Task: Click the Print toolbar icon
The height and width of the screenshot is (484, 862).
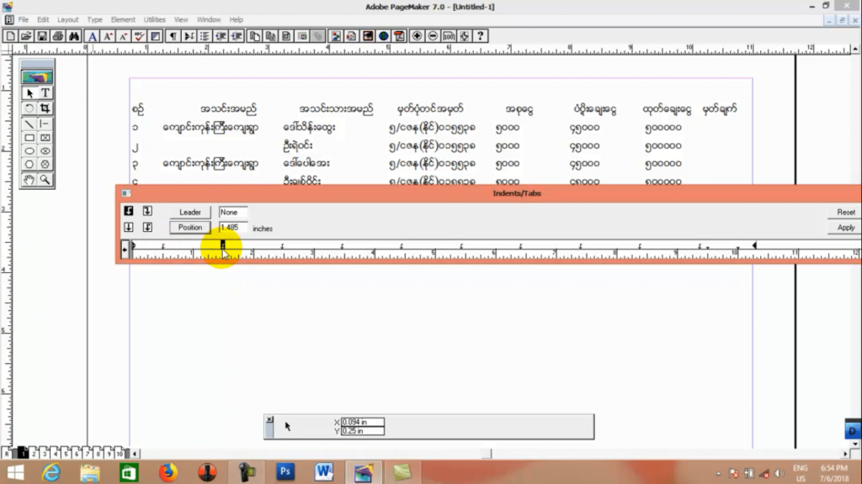Action: [58, 36]
